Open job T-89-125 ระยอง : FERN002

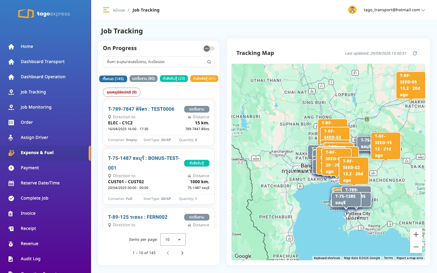[x=138, y=217]
